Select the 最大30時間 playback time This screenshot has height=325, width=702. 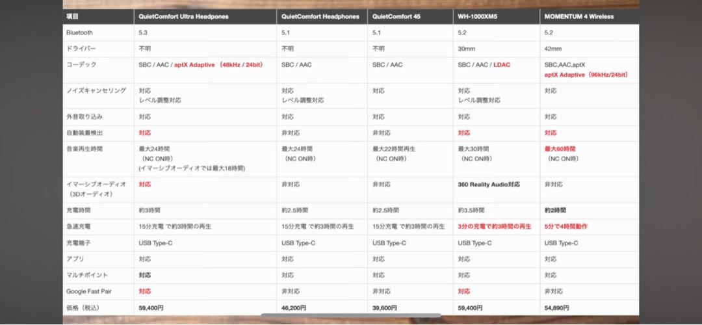pyautogui.click(x=473, y=149)
